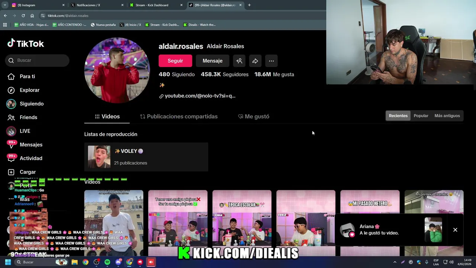This screenshot has height=268, width=476.
Task: Select the Popular sort option
Action: pos(421,116)
